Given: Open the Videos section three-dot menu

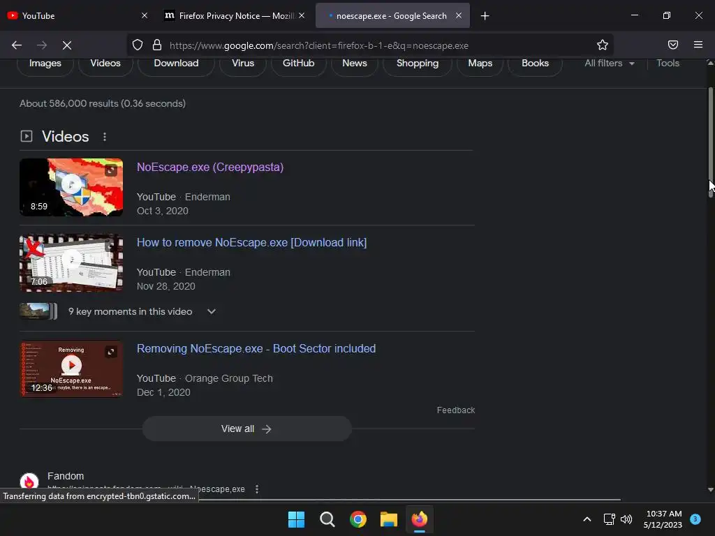Looking at the screenshot, I should click(x=105, y=137).
